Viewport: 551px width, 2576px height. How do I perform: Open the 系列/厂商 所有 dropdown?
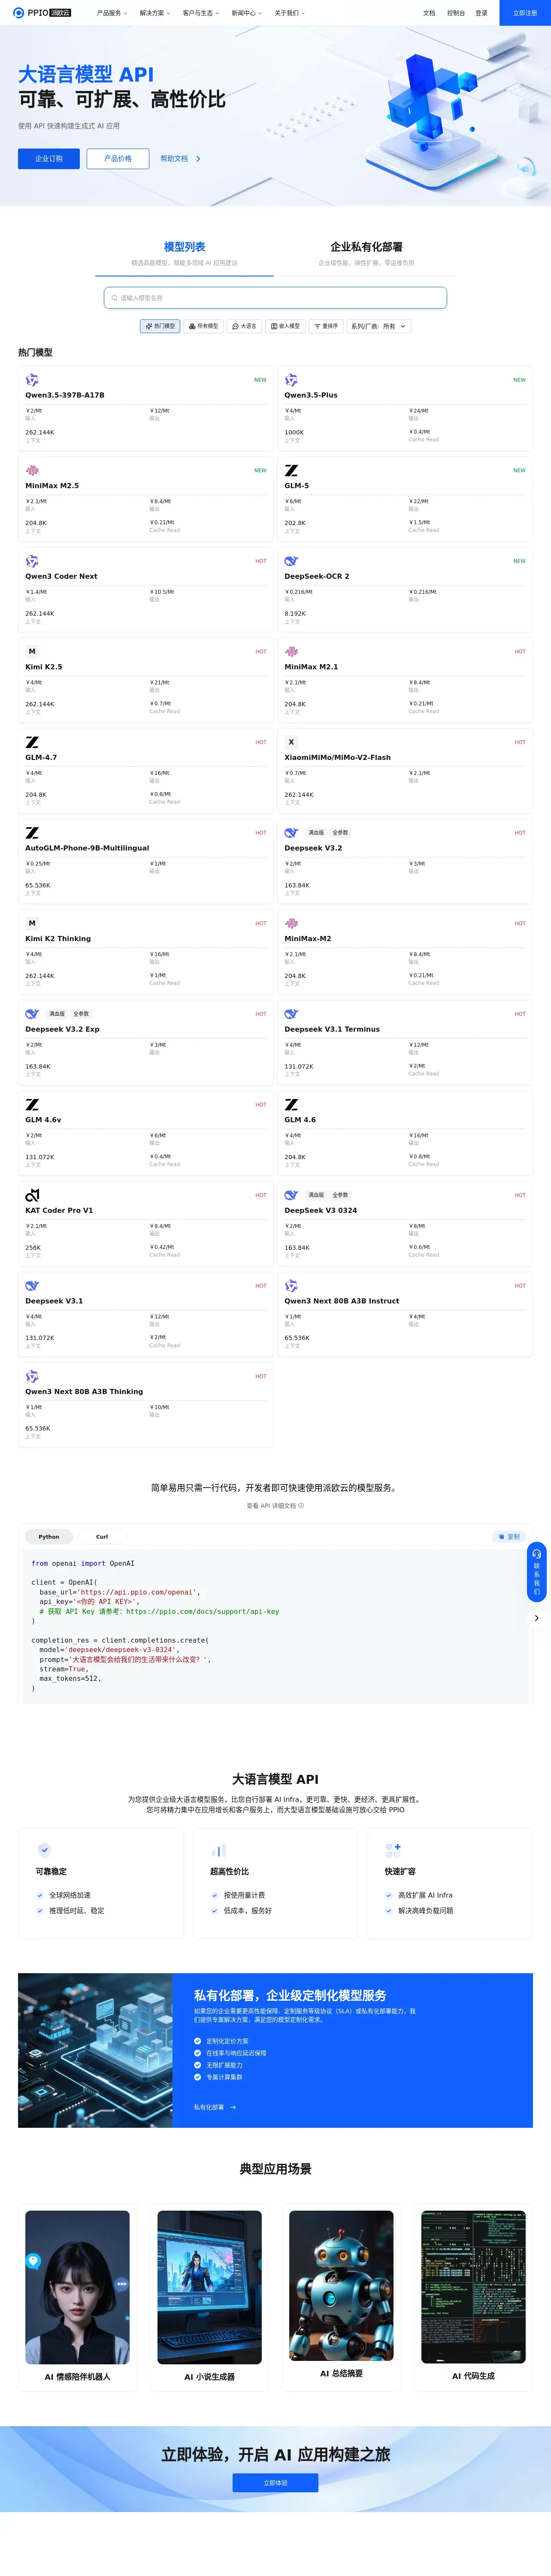[378, 326]
